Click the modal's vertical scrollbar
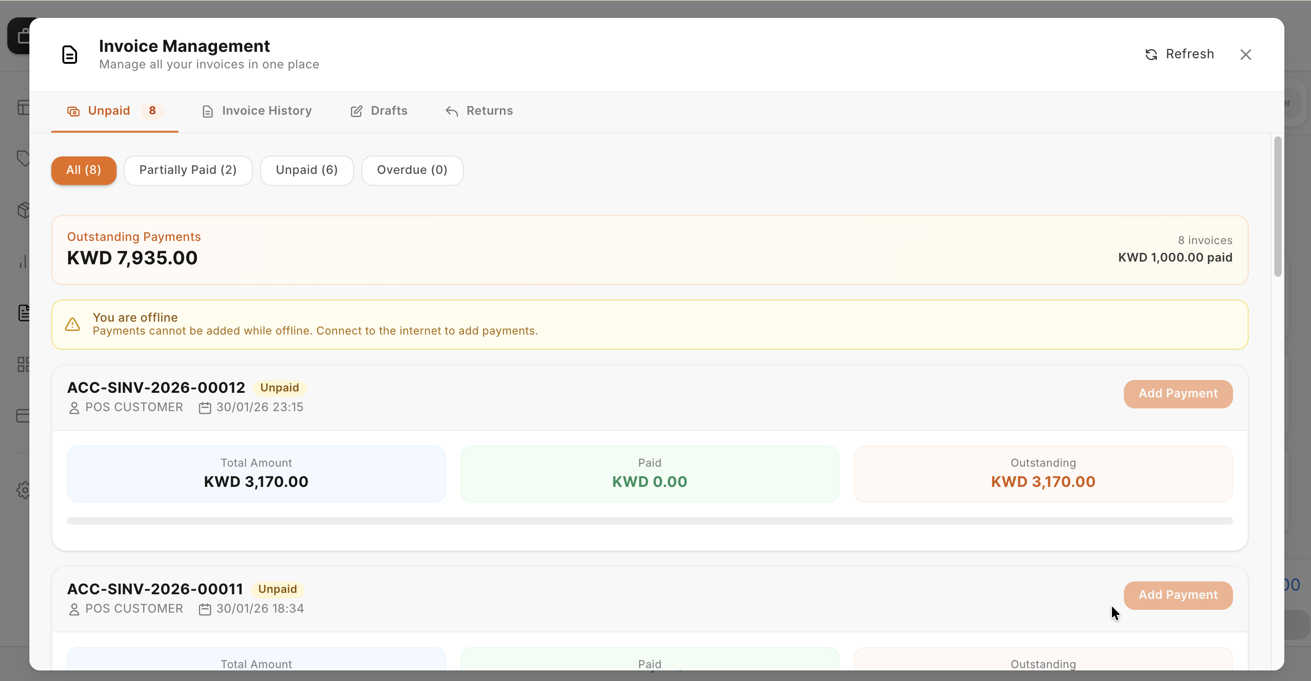The width and height of the screenshot is (1311, 681). point(1278,206)
